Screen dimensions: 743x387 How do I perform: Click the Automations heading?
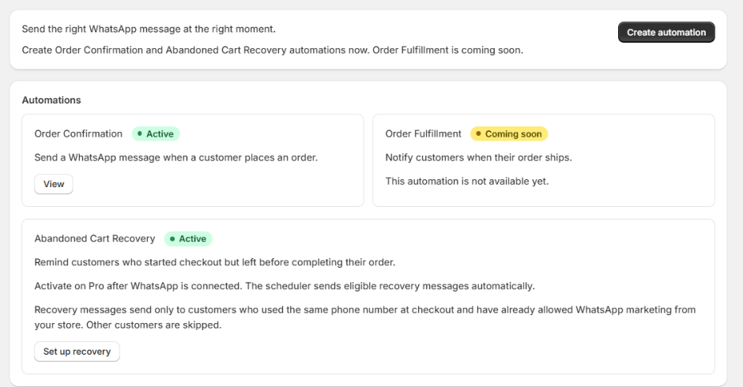point(51,100)
